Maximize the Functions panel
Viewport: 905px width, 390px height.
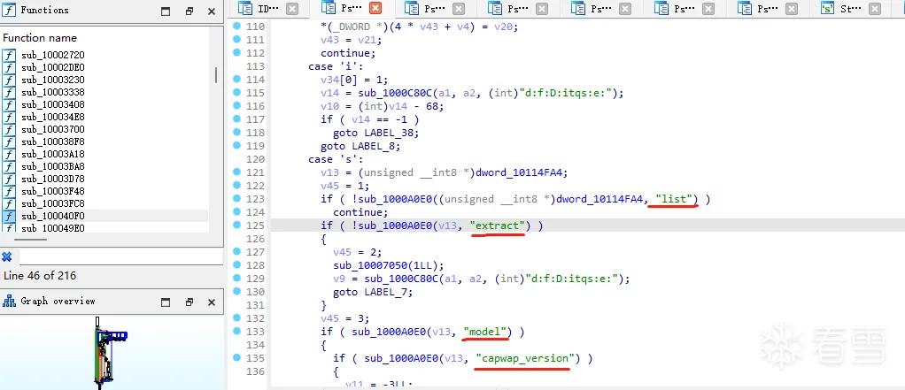pyautogui.click(x=166, y=11)
